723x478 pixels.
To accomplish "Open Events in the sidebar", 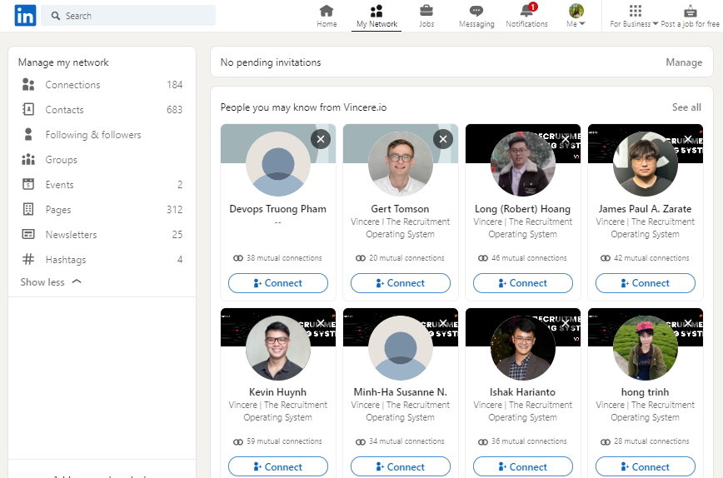I will (x=102, y=184).
